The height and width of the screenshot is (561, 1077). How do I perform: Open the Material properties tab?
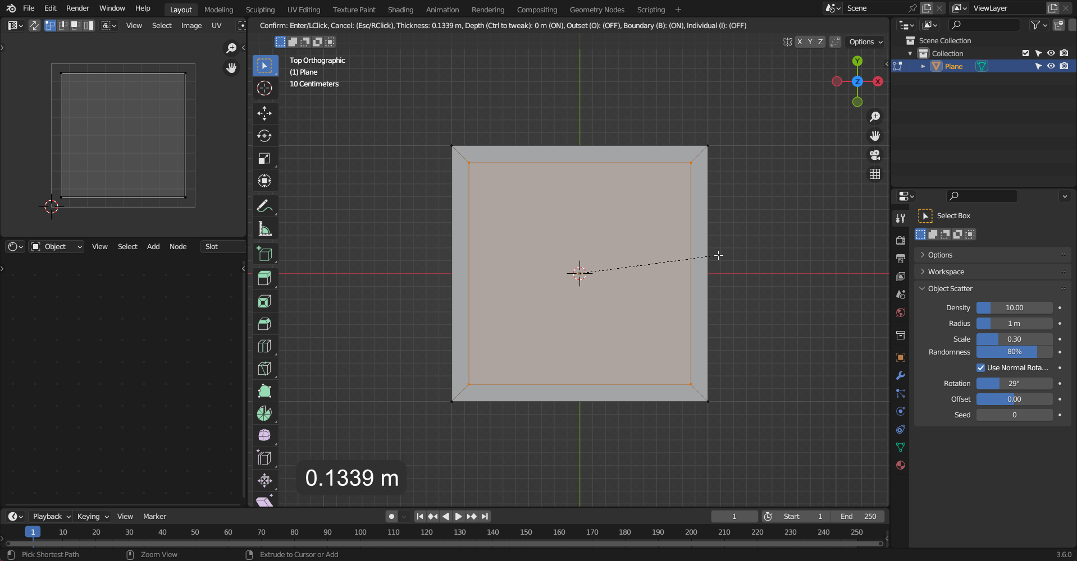(x=901, y=465)
